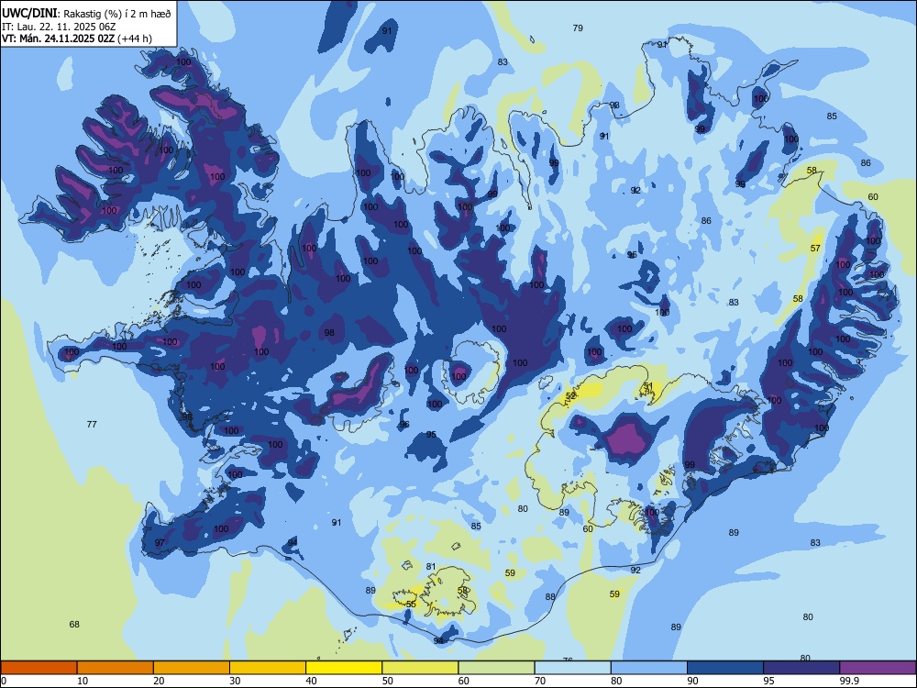The height and width of the screenshot is (688, 917).
Task: Click the dark orange 0–10 legend swatch
Action: [39, 668]
